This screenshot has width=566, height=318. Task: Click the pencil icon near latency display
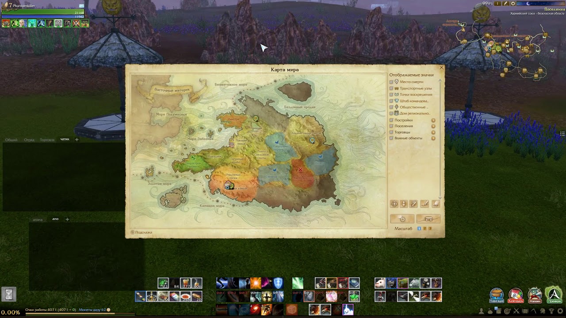tap(505, 4)
